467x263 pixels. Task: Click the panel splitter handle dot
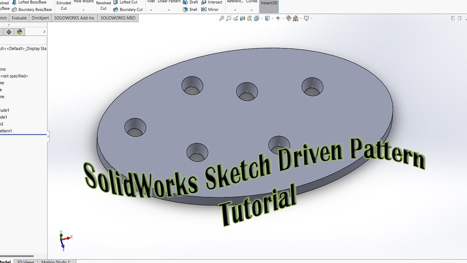coord(48,136)
